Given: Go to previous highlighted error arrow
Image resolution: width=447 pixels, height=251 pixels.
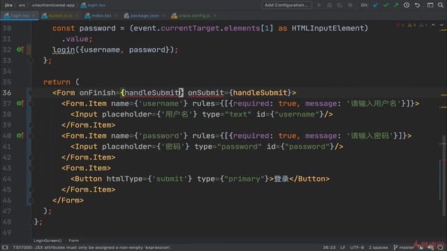Looking at the screenshot, I should [433, 25].
